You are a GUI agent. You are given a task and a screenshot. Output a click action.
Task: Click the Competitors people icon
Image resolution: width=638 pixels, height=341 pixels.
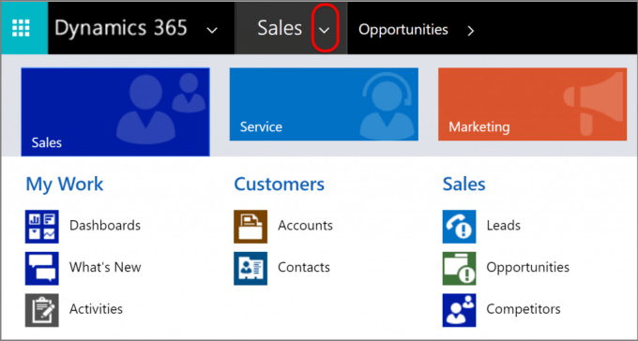(460, 310)
